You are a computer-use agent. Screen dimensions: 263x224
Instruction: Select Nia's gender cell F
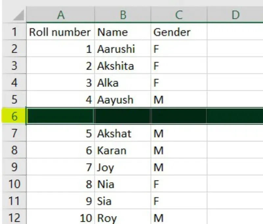[179, 184]
